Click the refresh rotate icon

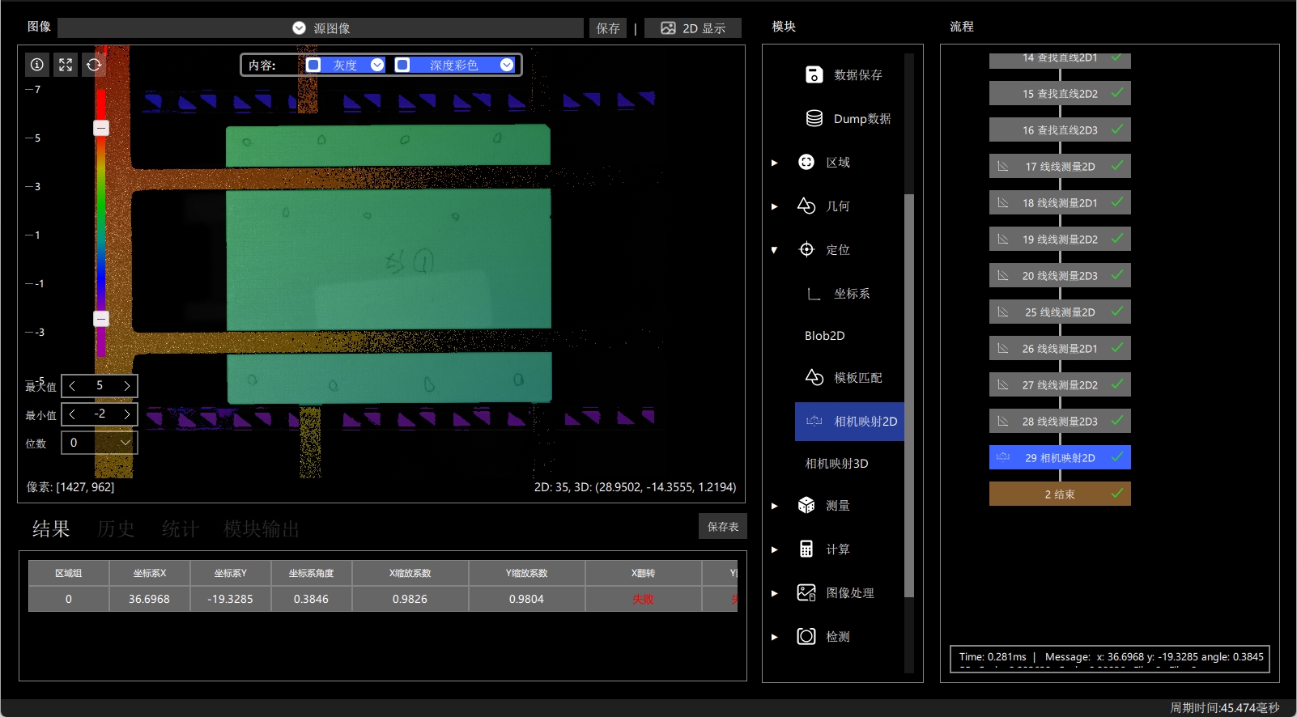coord(94,65)
